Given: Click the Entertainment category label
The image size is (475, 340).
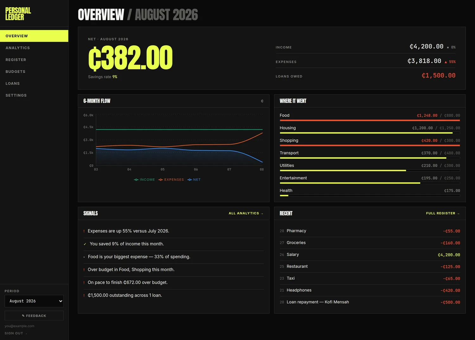Looking at the screenshot, I should pos(293,178).
